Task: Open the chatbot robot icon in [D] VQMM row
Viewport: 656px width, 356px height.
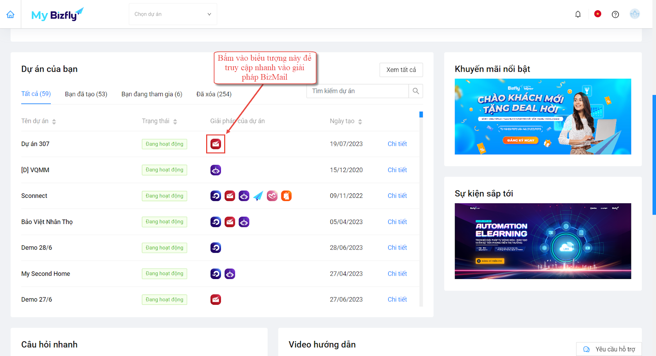Action: point(216,170)
